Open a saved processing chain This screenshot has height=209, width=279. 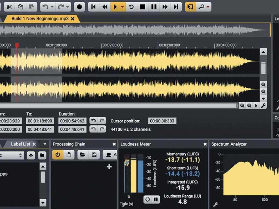click(x=83, y=155)
